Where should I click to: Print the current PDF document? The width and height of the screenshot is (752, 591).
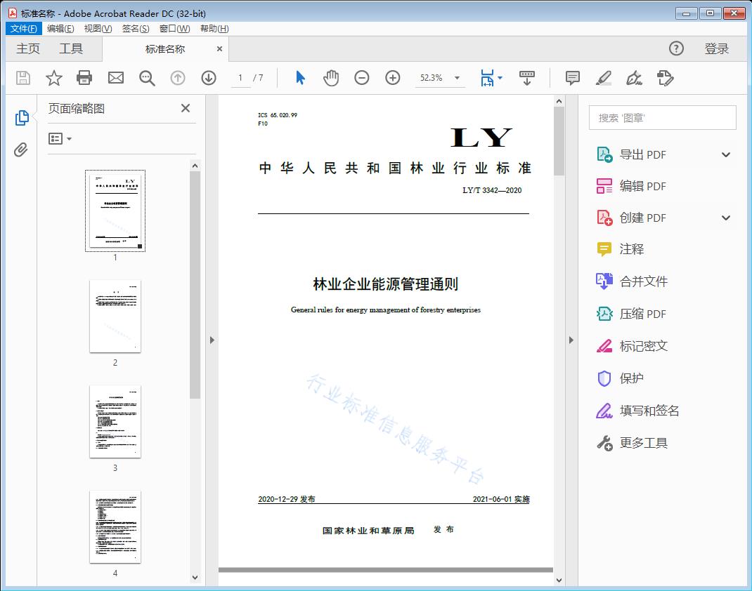point(84,78)
